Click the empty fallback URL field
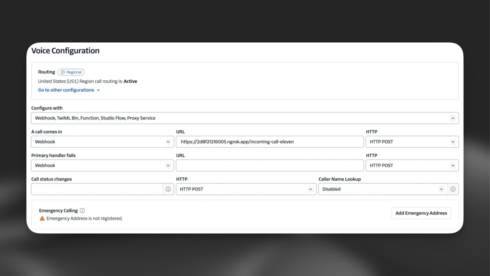 click(x=270, y=165)
